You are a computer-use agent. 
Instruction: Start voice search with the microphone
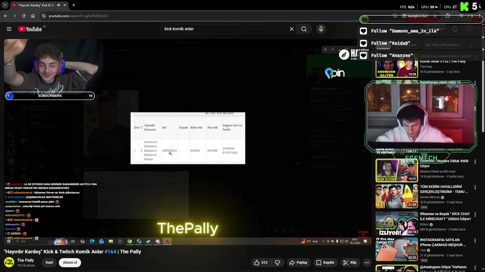[x=321, y=29]
